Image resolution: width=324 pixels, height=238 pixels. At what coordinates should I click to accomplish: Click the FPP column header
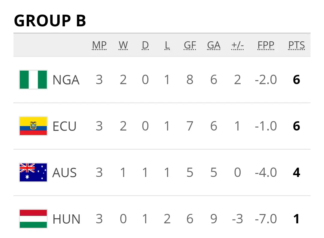(266, 45)
